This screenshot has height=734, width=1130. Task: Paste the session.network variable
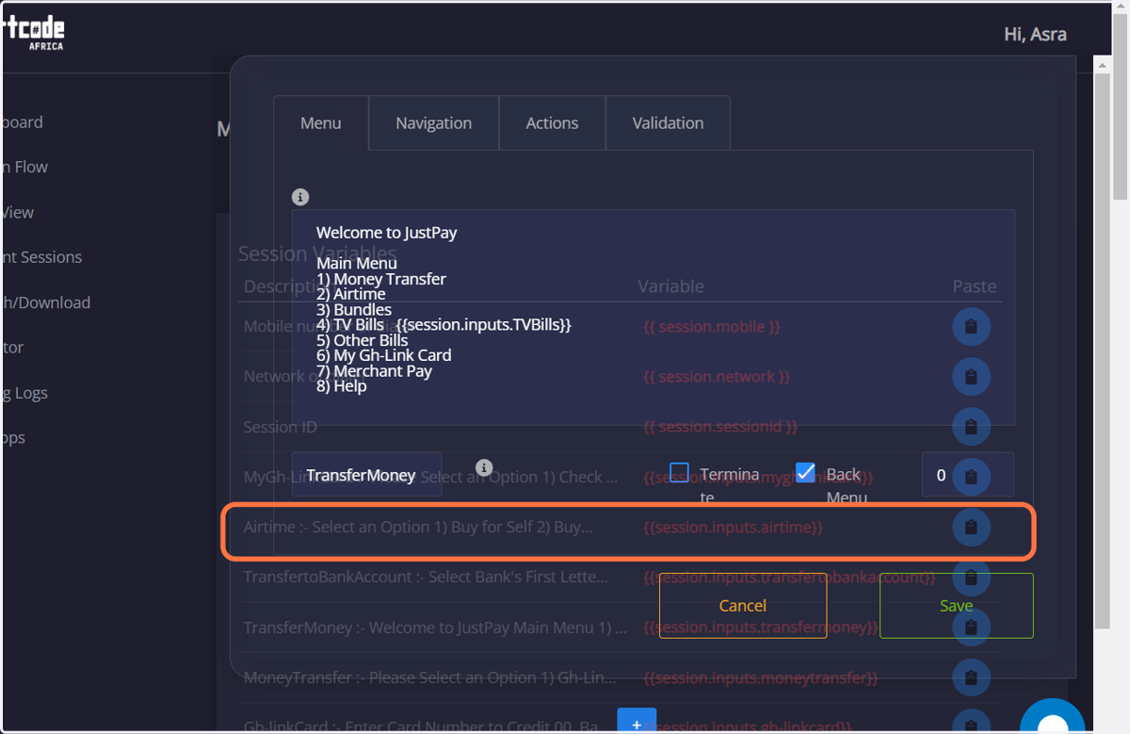(971, 377)
